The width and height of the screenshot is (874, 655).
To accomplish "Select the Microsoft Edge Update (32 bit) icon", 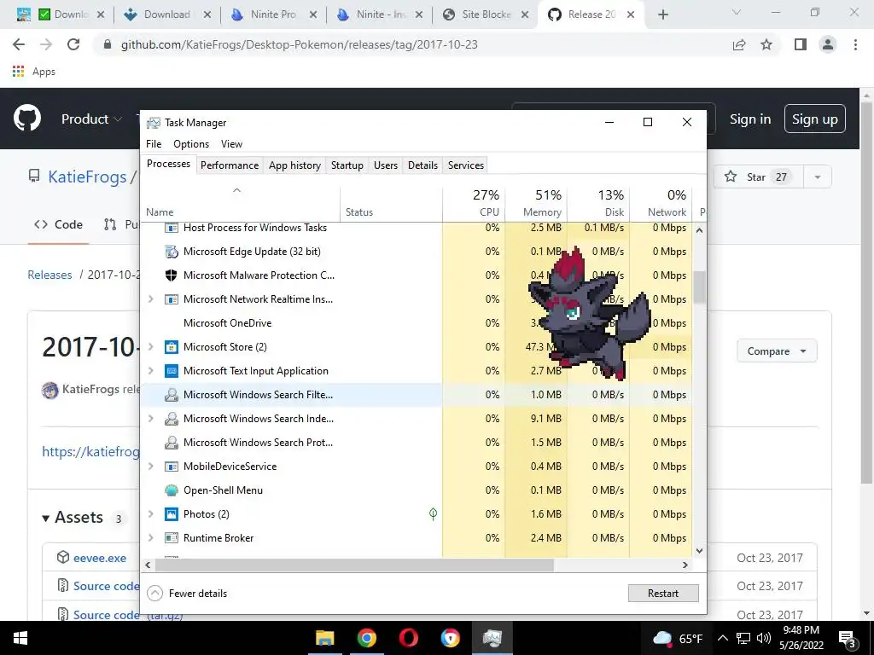I will click(x=171, y=252).
